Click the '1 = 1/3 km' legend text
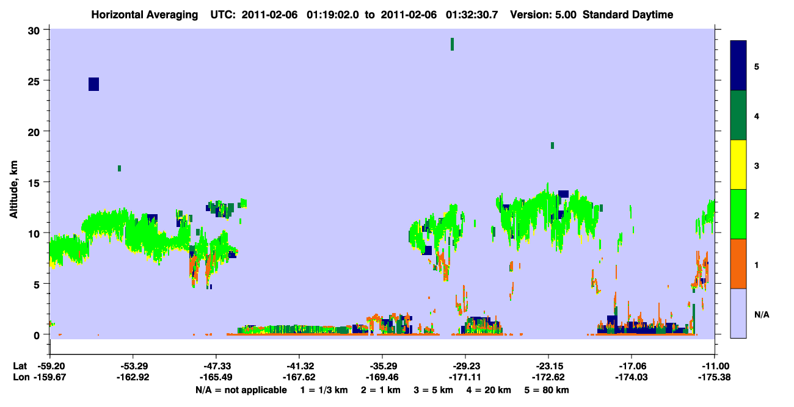794x407 pixels. coord(323,390)
